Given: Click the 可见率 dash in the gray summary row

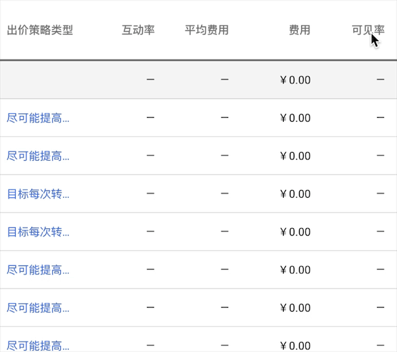Looking at the screenshot, I should 380,80.
